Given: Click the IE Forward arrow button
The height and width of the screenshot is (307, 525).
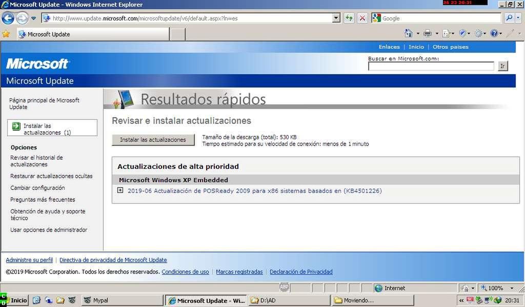Looking at the screenshot, I should click(x=22, y=18).
